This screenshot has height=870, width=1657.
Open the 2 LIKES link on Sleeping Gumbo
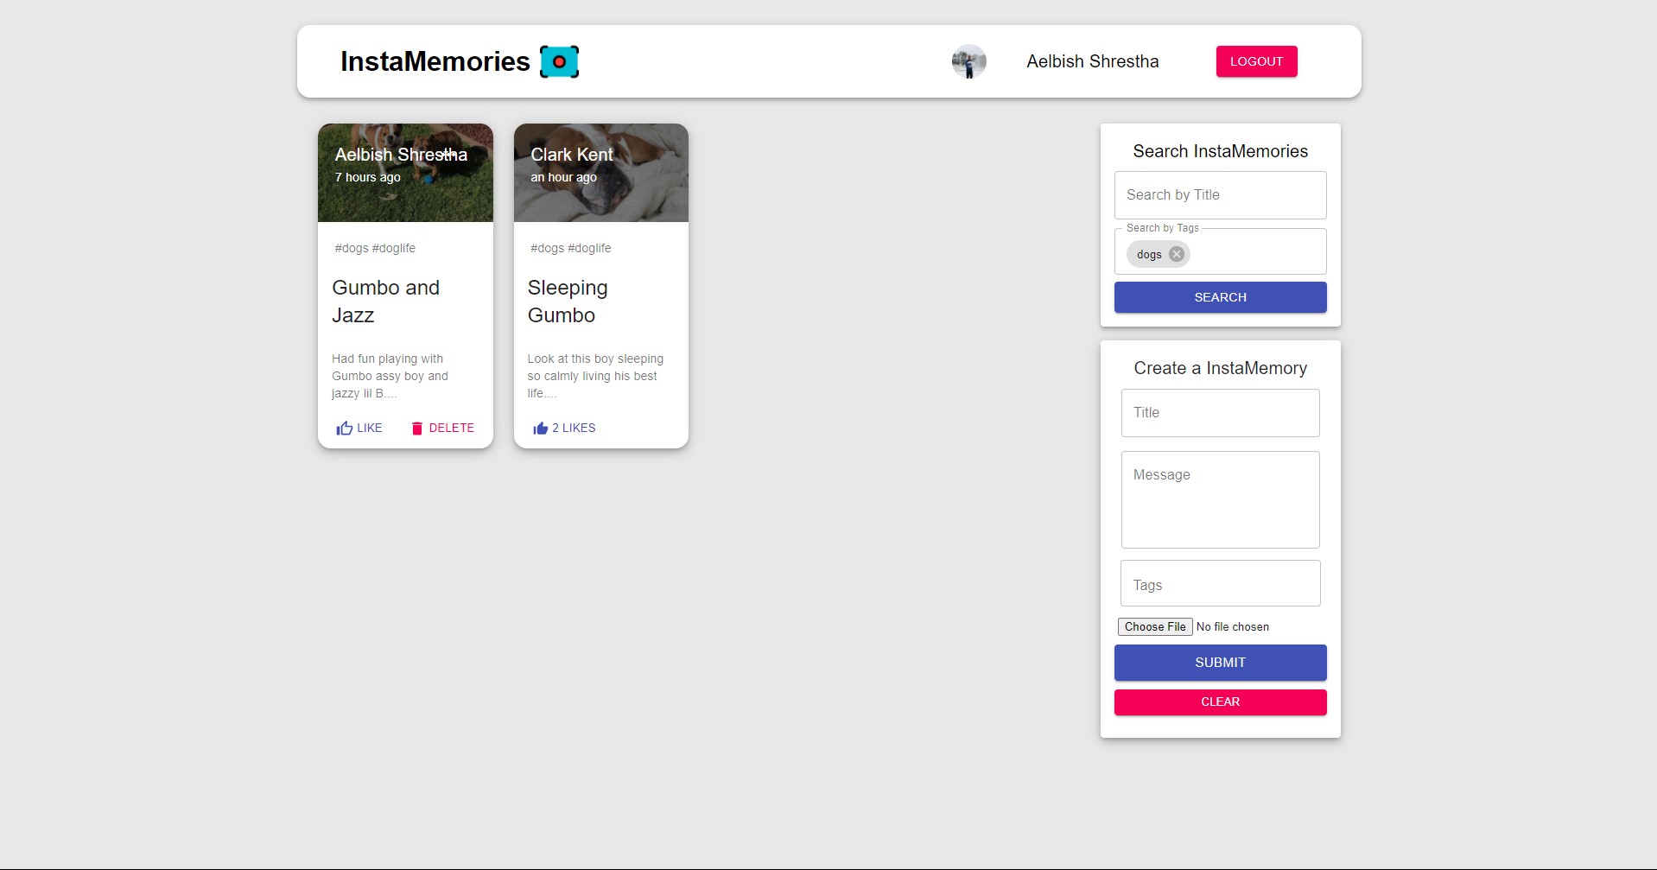575,428
